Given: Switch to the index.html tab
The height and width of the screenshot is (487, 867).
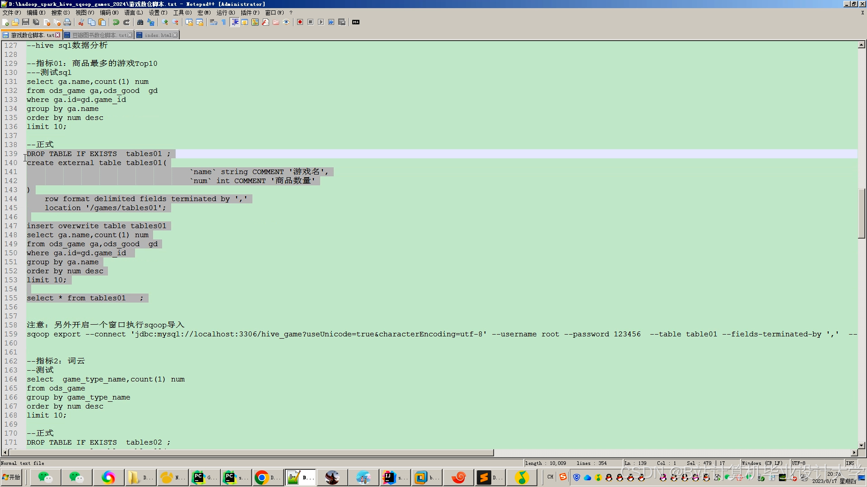Looking at the screenshot, I should click(158, 35).
